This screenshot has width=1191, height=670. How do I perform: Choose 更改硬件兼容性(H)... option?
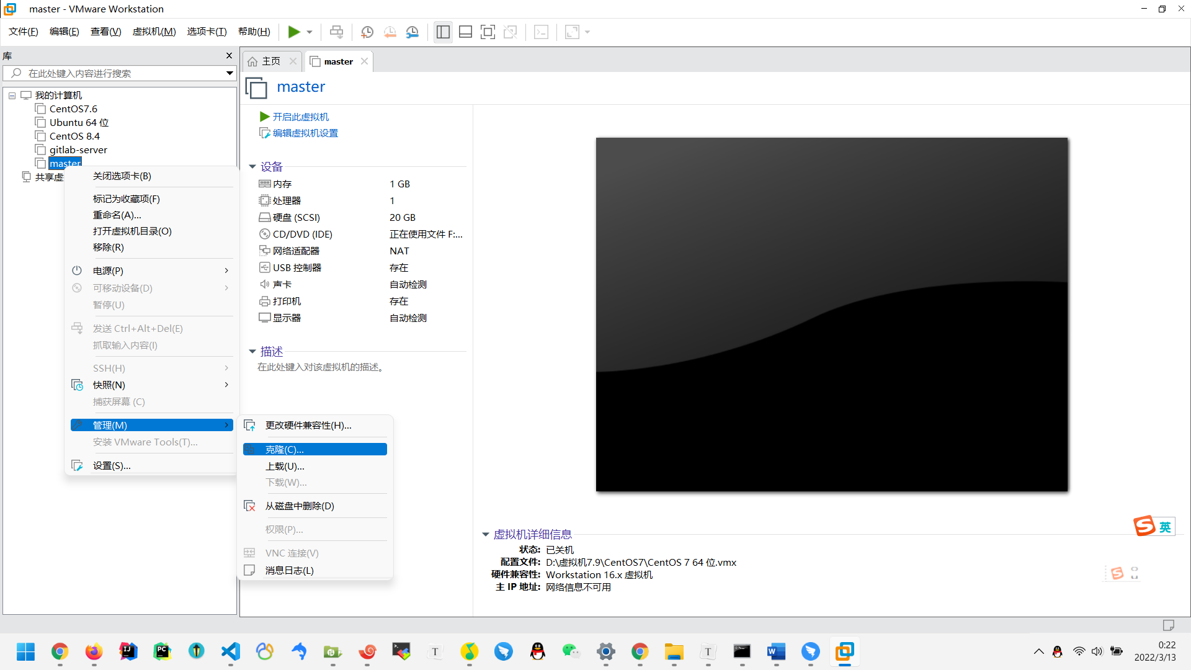(x=315, y=426)
